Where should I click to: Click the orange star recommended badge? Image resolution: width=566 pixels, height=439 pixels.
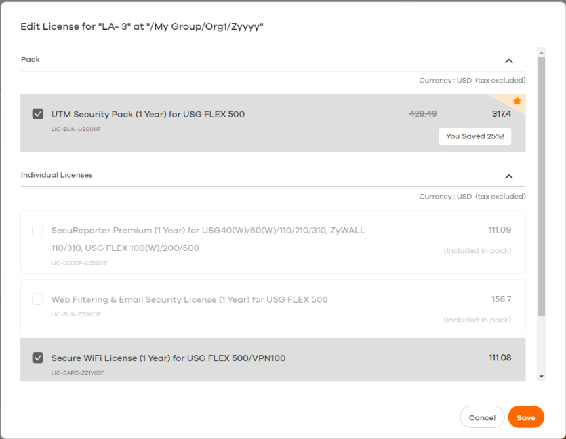coord(517,101)
